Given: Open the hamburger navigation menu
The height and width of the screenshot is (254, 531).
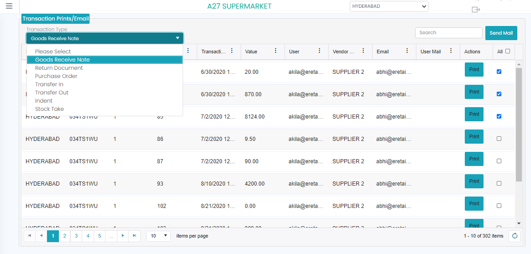Looking at the screenshot, I should [9, 6].
